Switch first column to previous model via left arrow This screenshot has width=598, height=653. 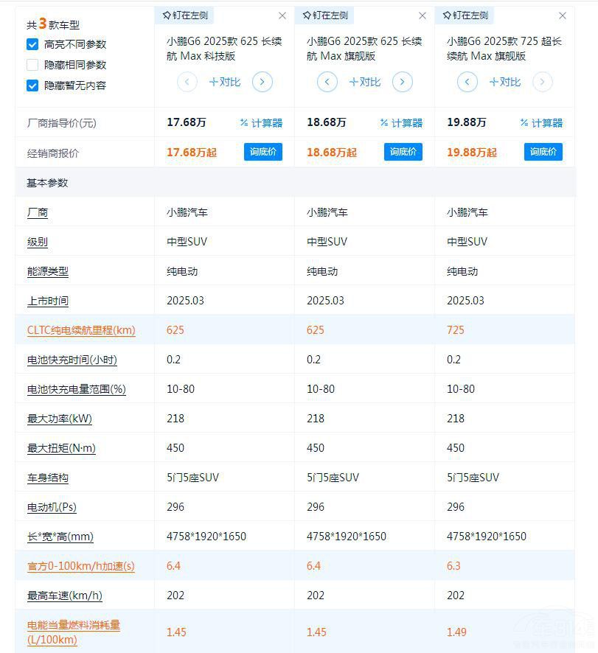click(187, 82)
